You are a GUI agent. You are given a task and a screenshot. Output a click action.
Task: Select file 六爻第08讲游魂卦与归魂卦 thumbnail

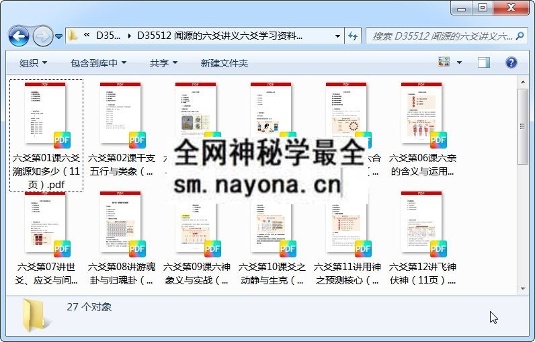pyautogui.click(x=120, y=222)
